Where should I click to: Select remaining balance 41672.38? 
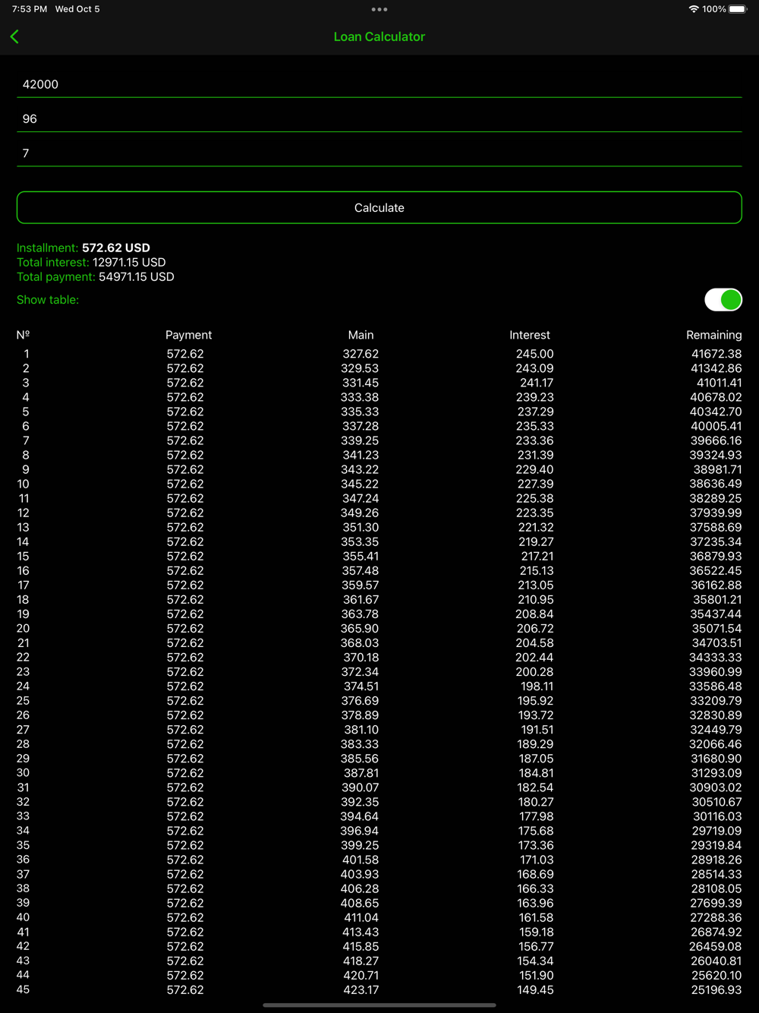tap(716, 354)
